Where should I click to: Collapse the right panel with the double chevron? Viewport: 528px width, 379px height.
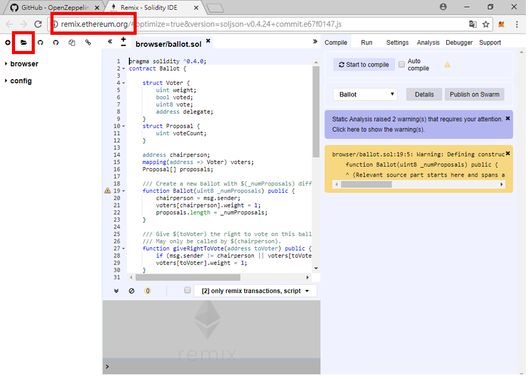pyautogui.click(x=315, y=42)
